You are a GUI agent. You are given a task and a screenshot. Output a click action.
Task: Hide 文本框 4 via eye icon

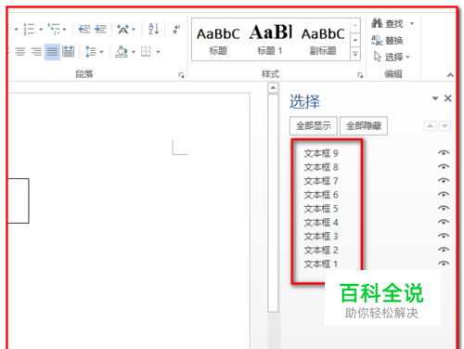pyautogui.click(x=444, y=222)
